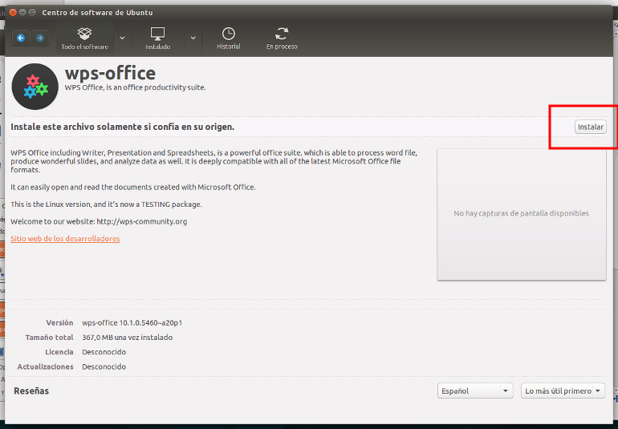Screen dimensions: 618x429
Task: Expand the Todo el software dropdown arrow
Action: pos(122,38)
